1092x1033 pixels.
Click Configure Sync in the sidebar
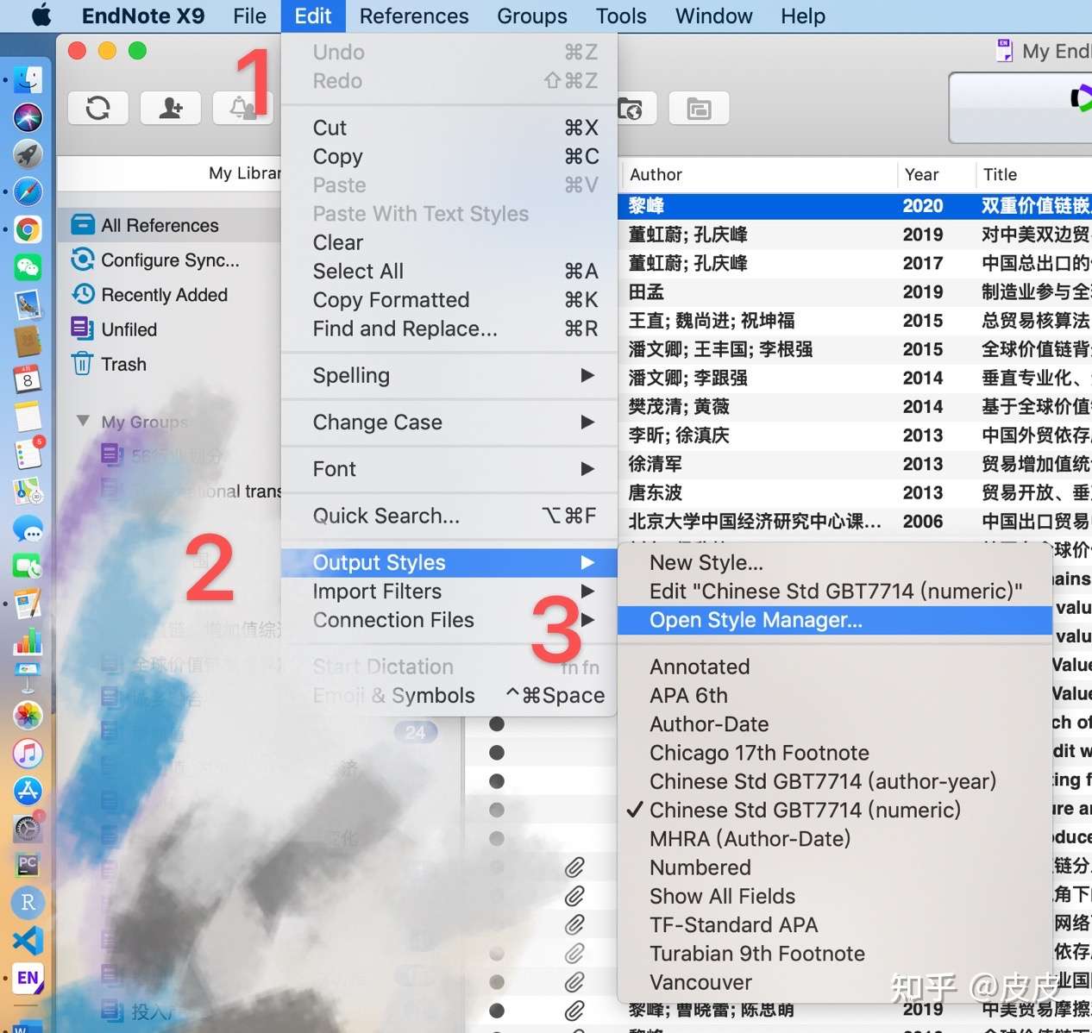coord(170,260)
